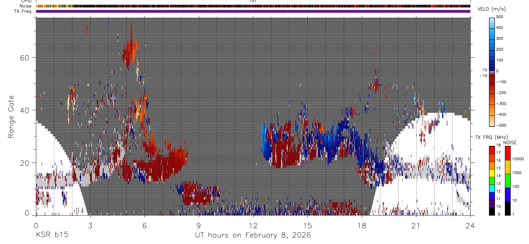Select the black NOISE swatch between 10 and 1
The width and height of the screenshot is (529, 244).
(x=507, y=208)
